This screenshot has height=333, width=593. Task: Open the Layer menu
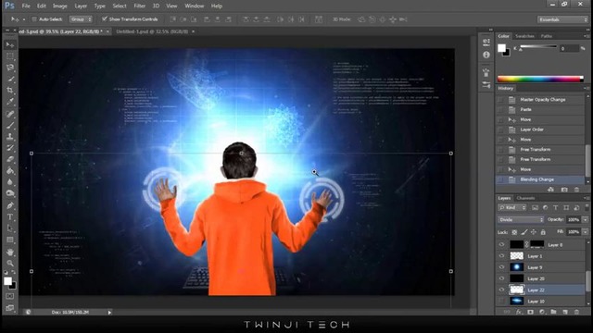click(81, 6)
